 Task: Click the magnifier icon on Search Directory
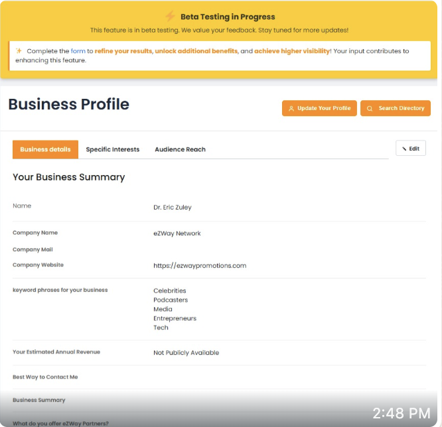click(370, 109)
